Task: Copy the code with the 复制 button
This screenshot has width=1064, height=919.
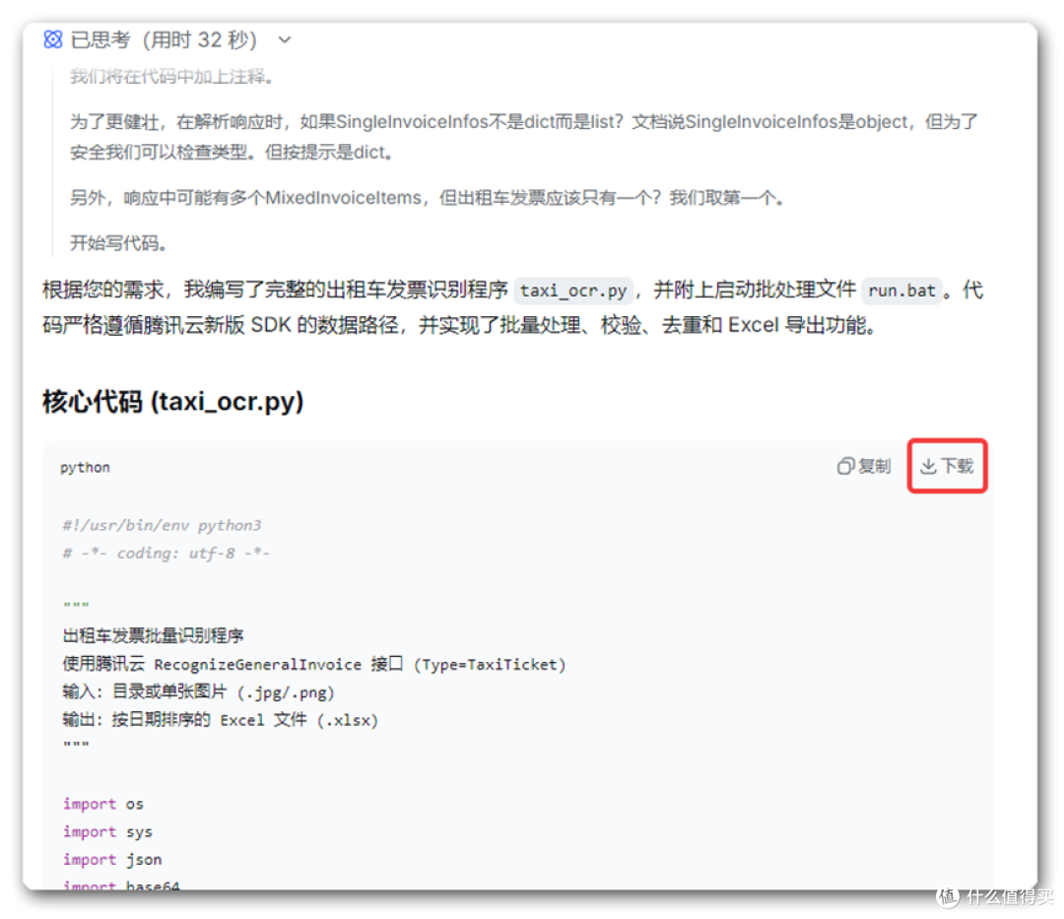Action: 864,466
